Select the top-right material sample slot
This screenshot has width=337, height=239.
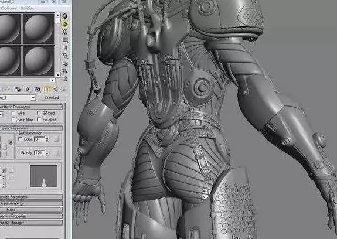point(39,29)
